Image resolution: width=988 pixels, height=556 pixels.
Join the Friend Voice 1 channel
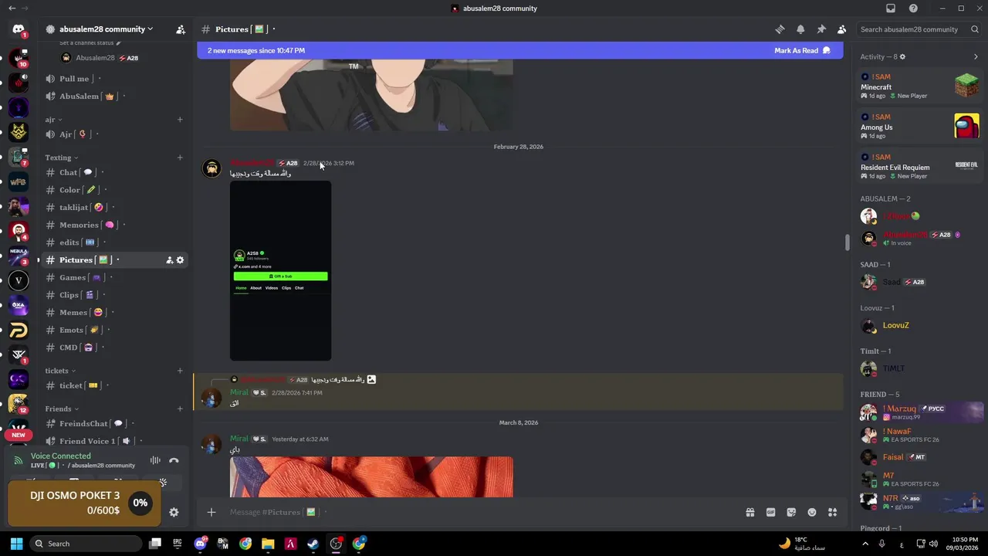point(114,441)
